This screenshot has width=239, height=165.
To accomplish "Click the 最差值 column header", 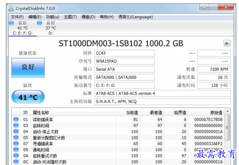I will click(152, 113).
